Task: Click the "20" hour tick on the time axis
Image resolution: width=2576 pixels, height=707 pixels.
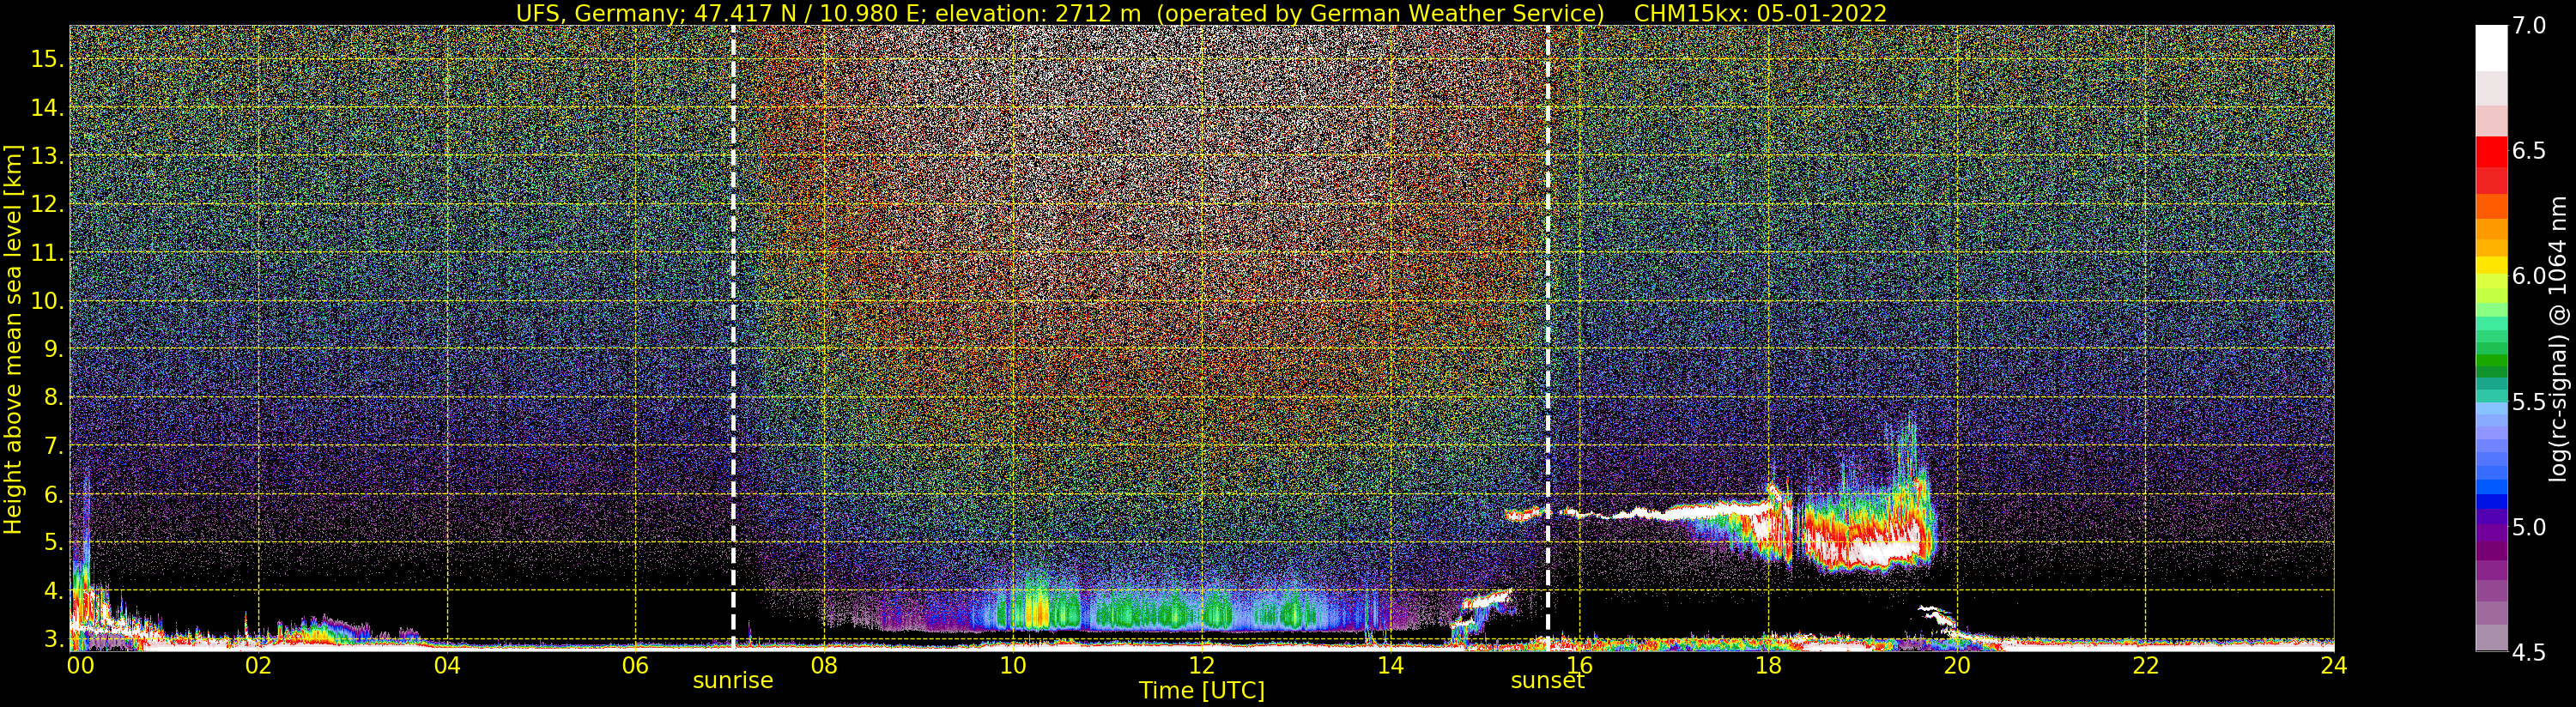Action: point(1957,665)
